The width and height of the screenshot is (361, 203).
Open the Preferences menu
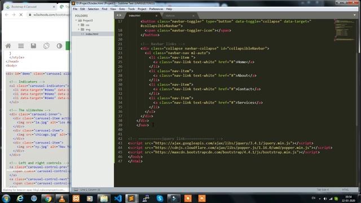point(156,9)
